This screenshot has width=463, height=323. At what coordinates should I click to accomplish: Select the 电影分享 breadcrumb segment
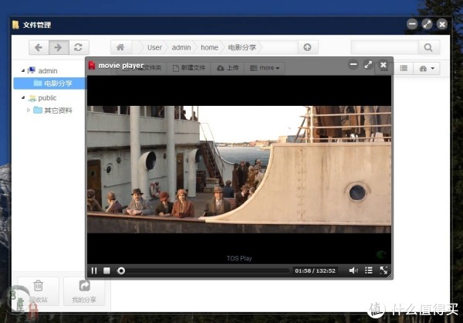[x=242, y=47]
